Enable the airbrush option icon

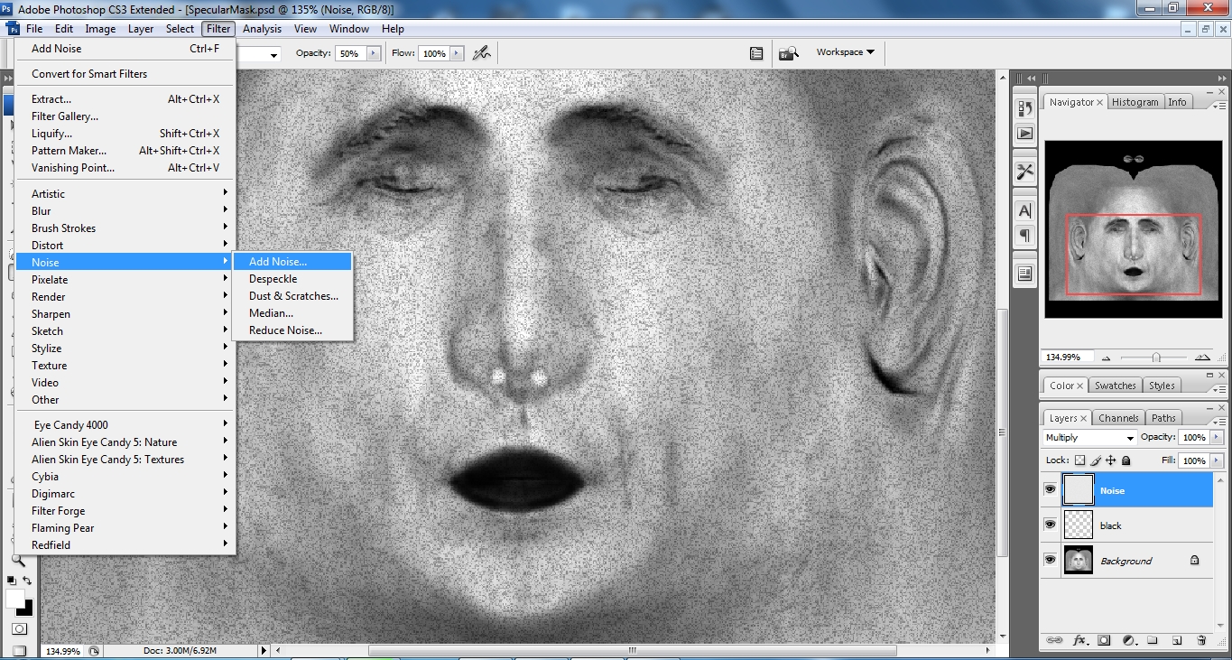pos(482,53)
